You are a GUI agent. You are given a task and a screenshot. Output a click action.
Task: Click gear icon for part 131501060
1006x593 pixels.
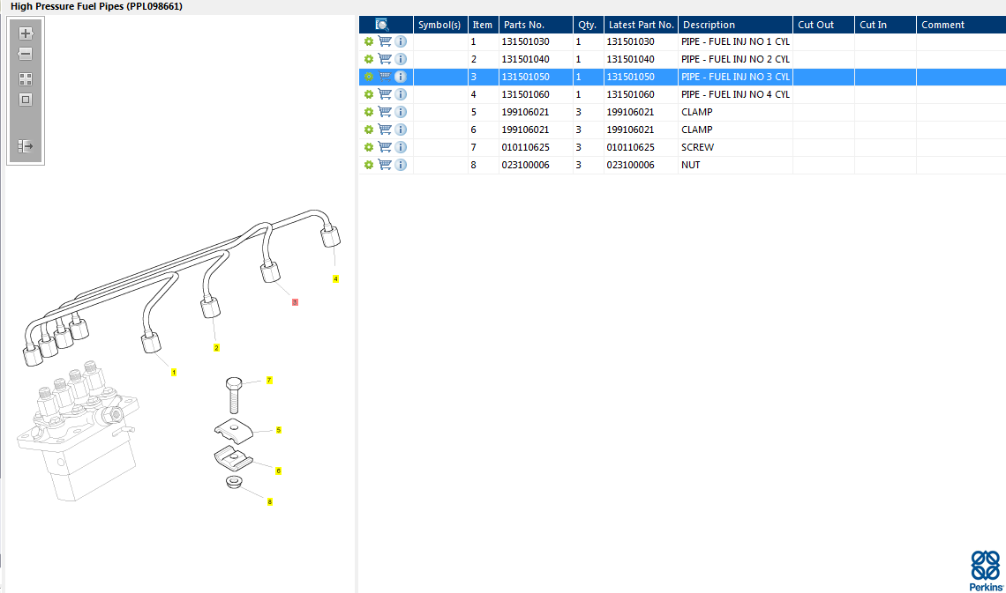point(369,94)
